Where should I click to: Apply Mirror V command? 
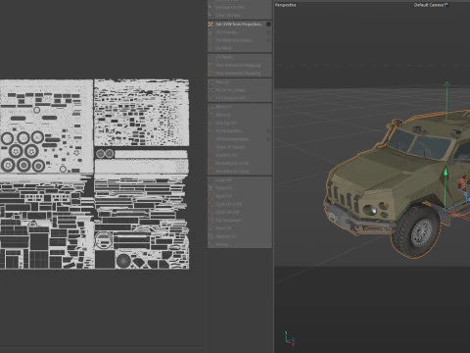pyautogui.click(x=240, y=115)
